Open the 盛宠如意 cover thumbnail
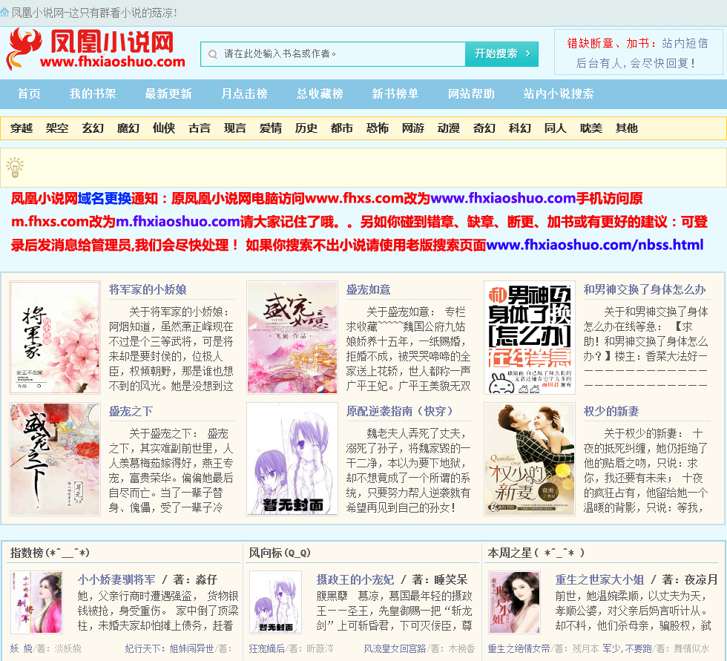The image size is (727, 661). [292, 338]
